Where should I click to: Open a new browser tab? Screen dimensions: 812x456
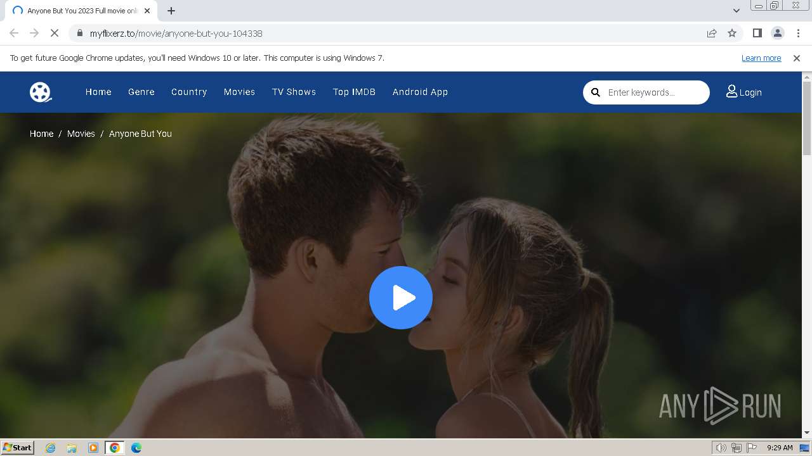click(x=171, y=11)
